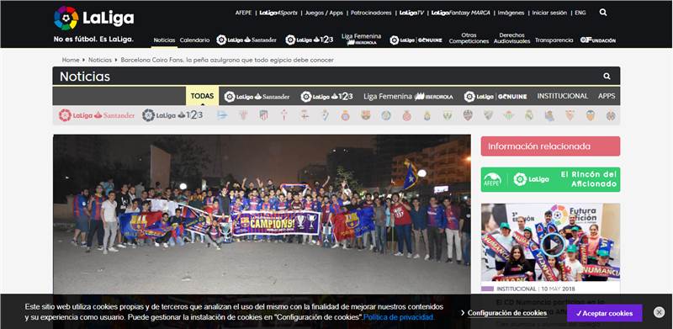
Task: Open Juegos / Apps top link
Action: point(324,13)
